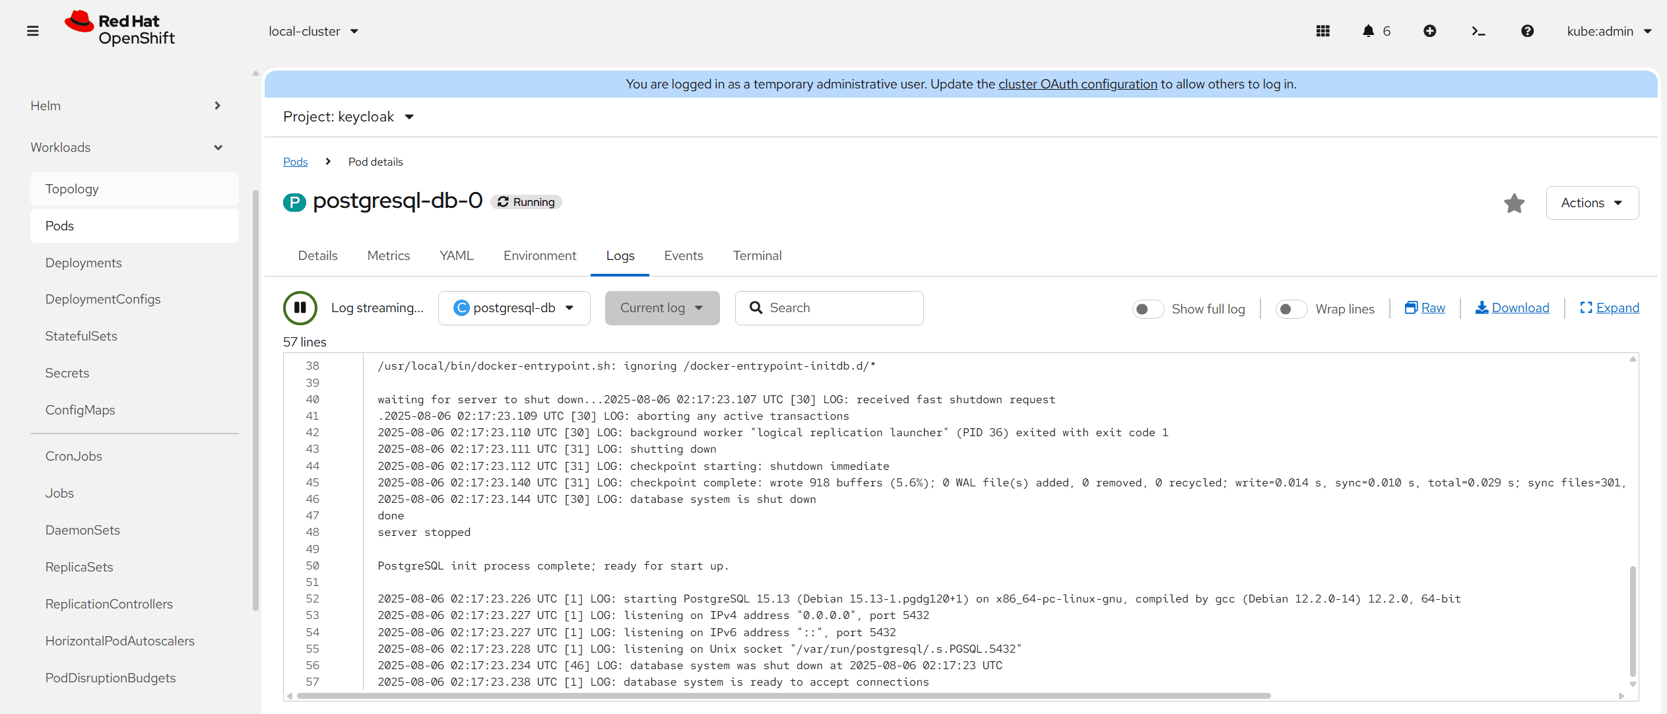Switch to the Environment tab
The width and height of the screenshot is (1667, 714).
[x=539, y=256]
